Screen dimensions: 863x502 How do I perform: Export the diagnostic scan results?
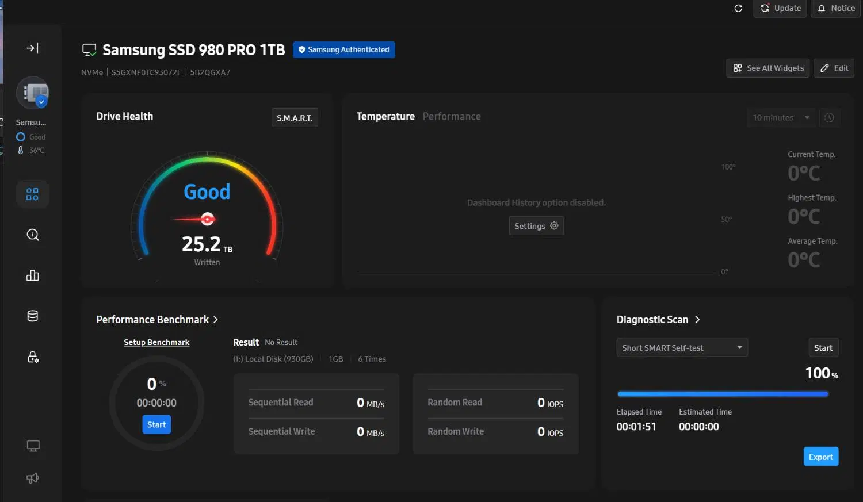[821, 457]
